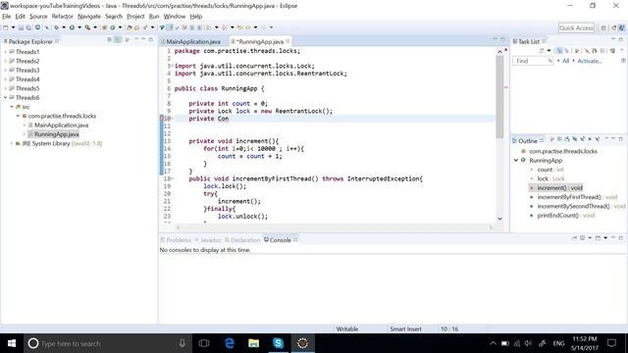The height and width of the screenshot is (353, 628).
Task: Click New Task icon in Task List
Action: (542, 51)
